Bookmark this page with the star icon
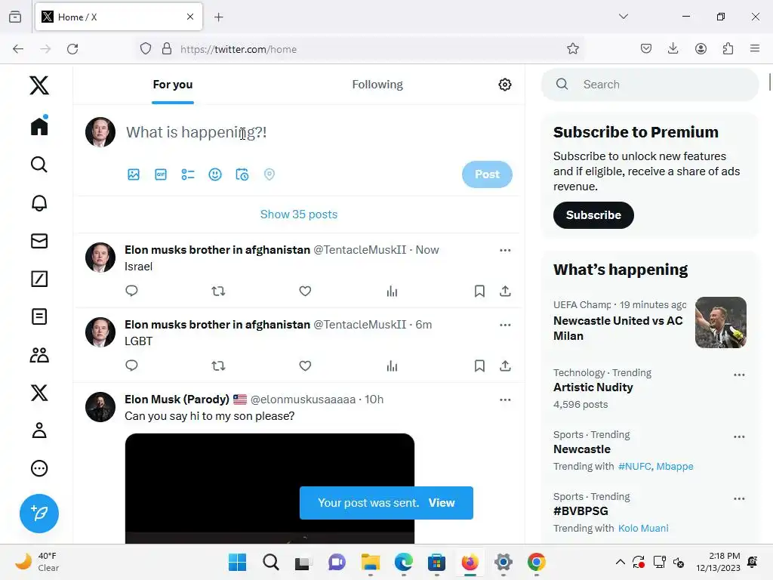The width and height of the screenshot is (773, 580). point(572,48)
